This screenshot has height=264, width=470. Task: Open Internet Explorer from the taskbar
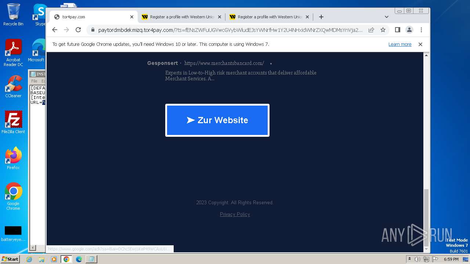pyautogui.click(x=29, y=259)
